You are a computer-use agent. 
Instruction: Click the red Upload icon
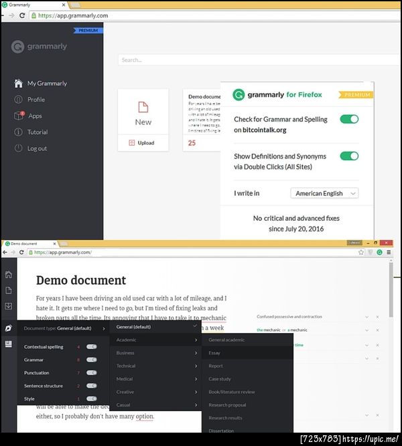tap(131, 143)
